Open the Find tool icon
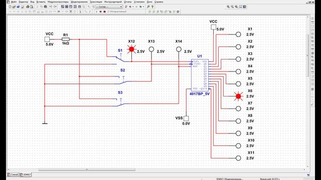The width and height of the screenshot is (321, 180). (x=148, y=6)
